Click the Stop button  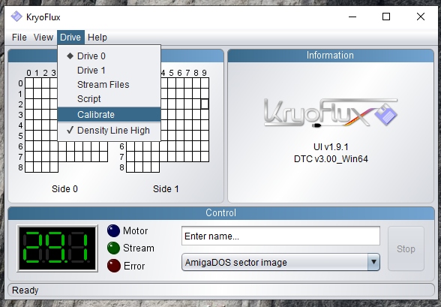(x=406, y=248)
